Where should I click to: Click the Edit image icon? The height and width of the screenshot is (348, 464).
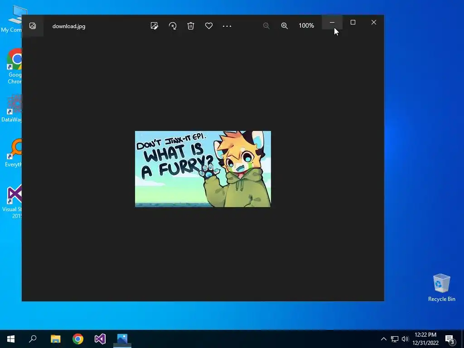coord(154,26)
